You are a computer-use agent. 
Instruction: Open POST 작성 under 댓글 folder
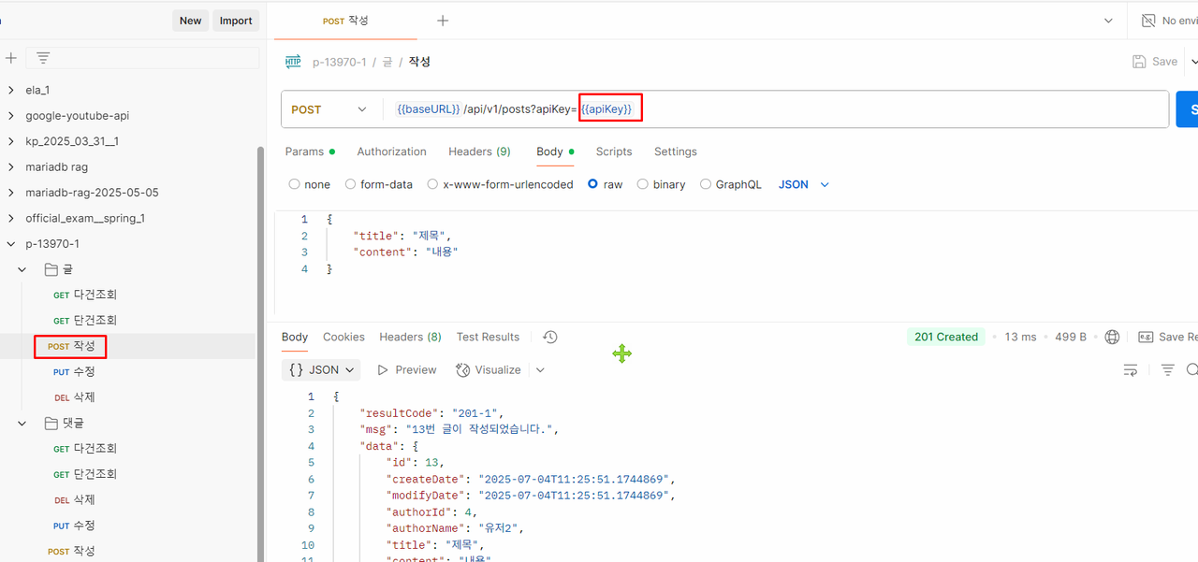pyautogui.click(x=71, y=551)
